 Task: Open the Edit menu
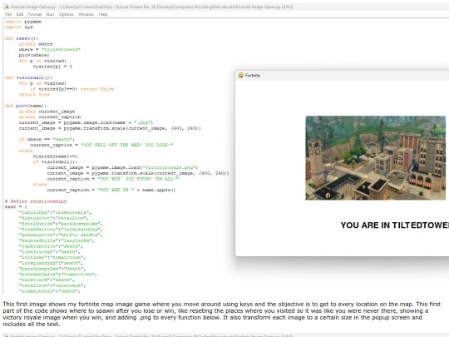click(x=20, y=14)
